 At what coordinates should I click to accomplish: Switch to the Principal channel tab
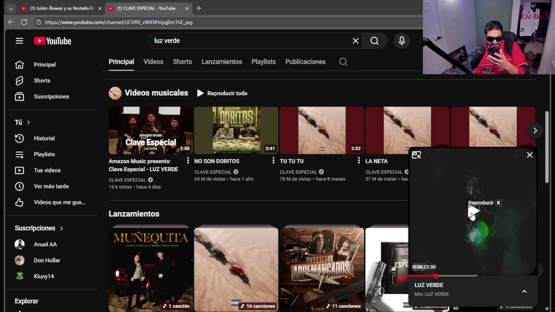click(121, 62)
